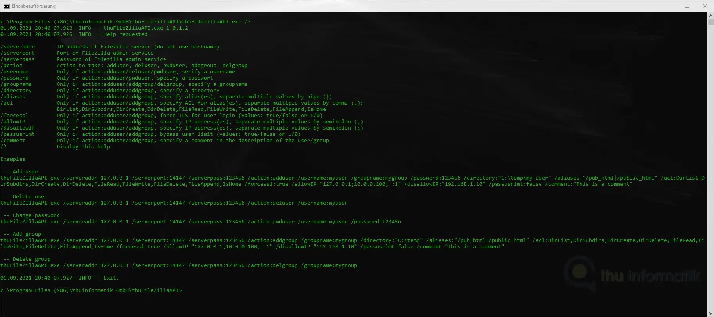The height and width of the screenshot is (317, 714).
Task: Click the final command prompt input line
Action: tap(91, 290)
